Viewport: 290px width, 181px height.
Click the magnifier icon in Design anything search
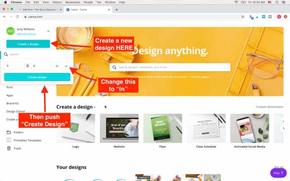(114, 67)
